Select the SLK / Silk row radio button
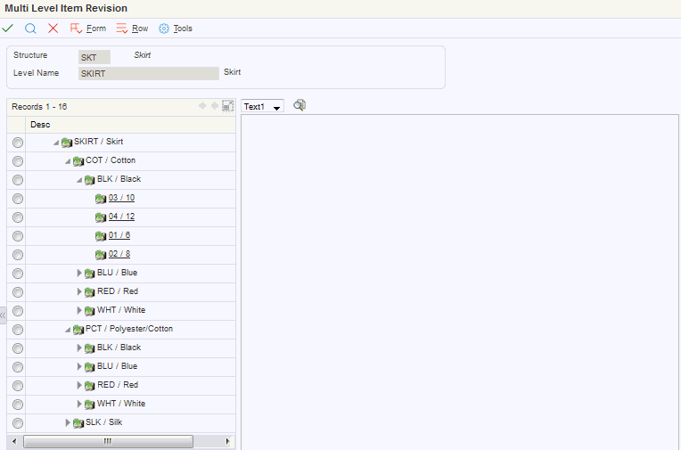The width and height of the screenshot is (681, 450). click(17, 423)
